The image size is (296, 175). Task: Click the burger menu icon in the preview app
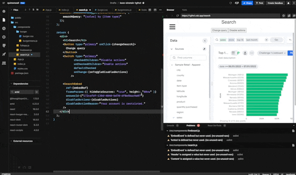click(172, 27)
